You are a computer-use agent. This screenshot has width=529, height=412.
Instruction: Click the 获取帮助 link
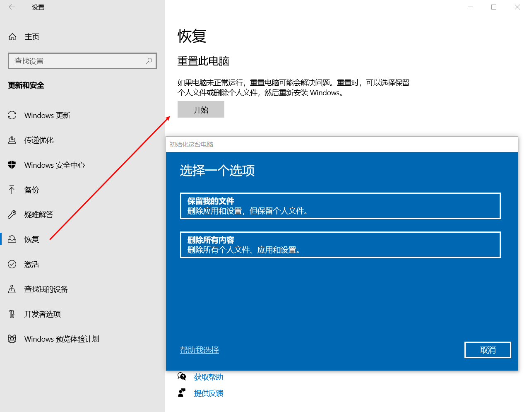208,377
